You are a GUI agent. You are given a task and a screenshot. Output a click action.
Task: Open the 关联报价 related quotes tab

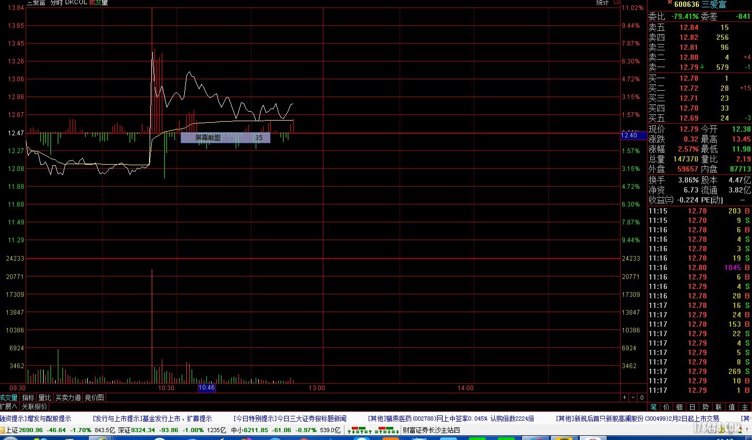(35, 406)
